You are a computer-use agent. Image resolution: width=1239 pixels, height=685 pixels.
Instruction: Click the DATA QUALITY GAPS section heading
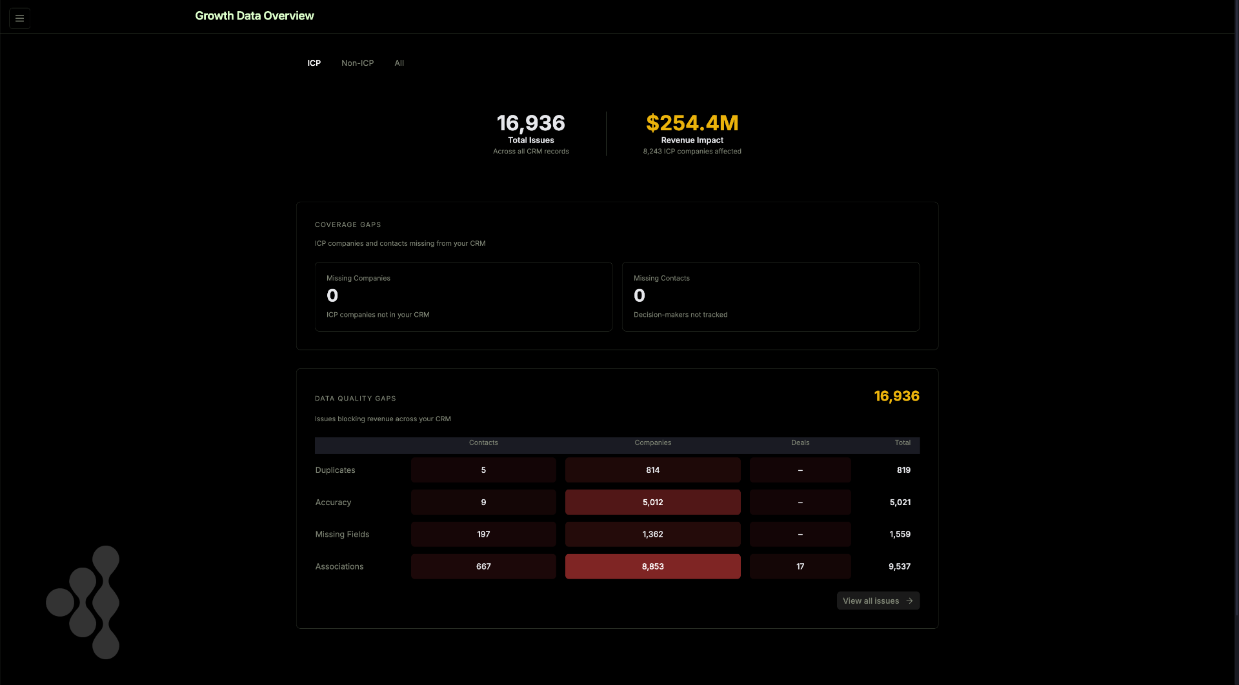tap(356, 399)
